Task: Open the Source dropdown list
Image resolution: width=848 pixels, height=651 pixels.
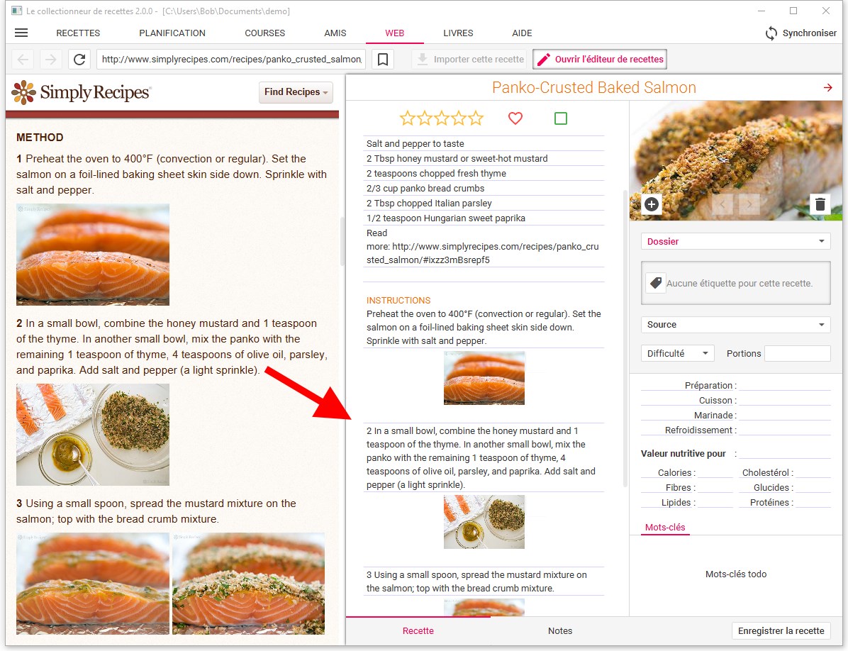Action: pos(735,325)
